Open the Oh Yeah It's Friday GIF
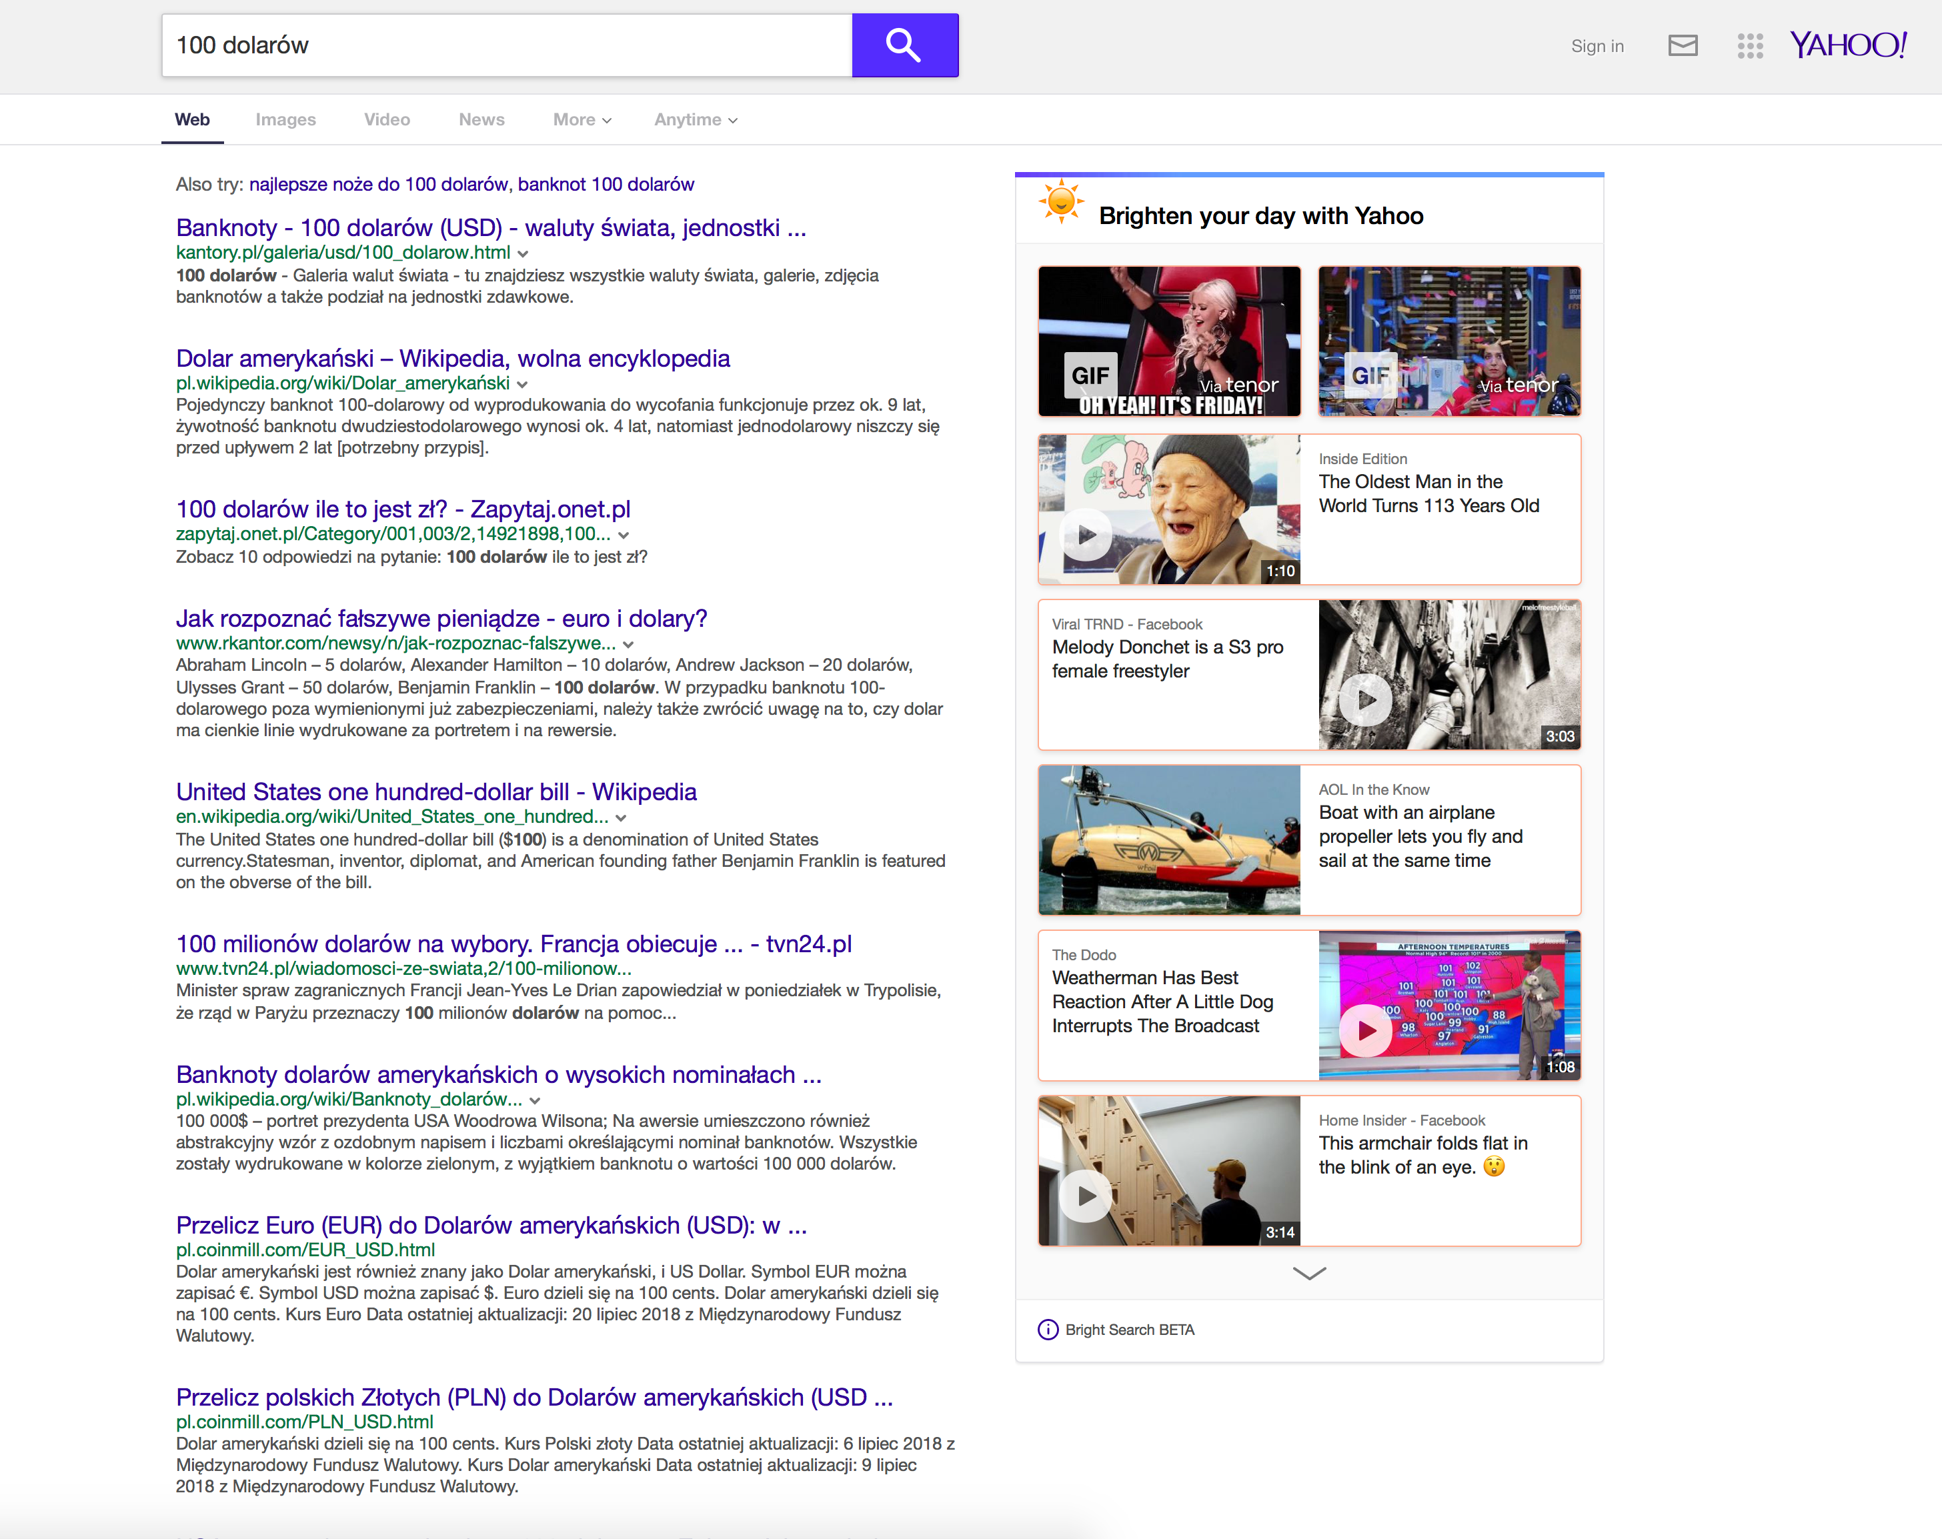The width and height of the screenshot is (1942, 1539). click(x=1169, y=341)
